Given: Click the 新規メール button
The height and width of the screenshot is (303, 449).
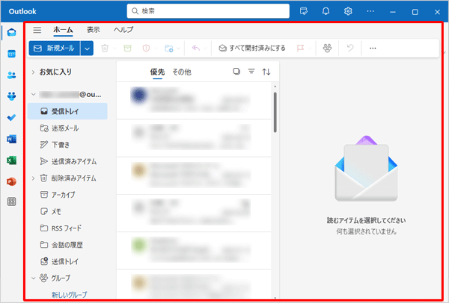Looking at the screenshot, I should [55, 49].
